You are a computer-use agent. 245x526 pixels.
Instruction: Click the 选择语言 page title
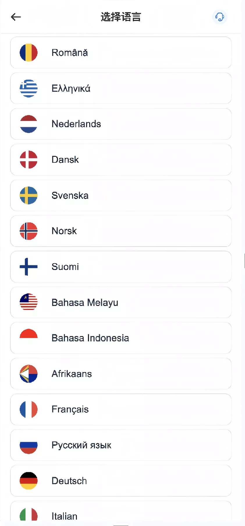[121, 17]
